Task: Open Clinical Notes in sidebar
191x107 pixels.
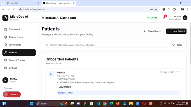Action: (19, 37)
